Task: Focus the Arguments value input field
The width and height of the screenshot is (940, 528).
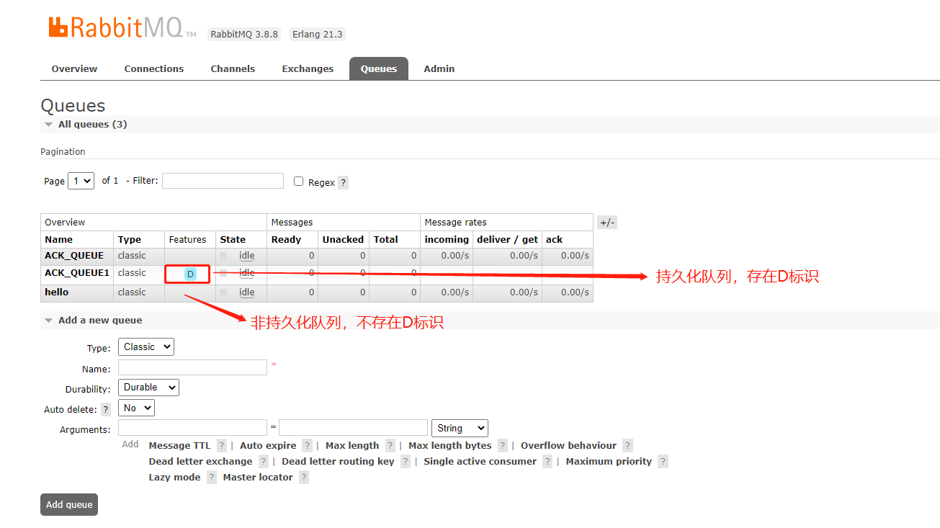Action: (x=353, y=428)
